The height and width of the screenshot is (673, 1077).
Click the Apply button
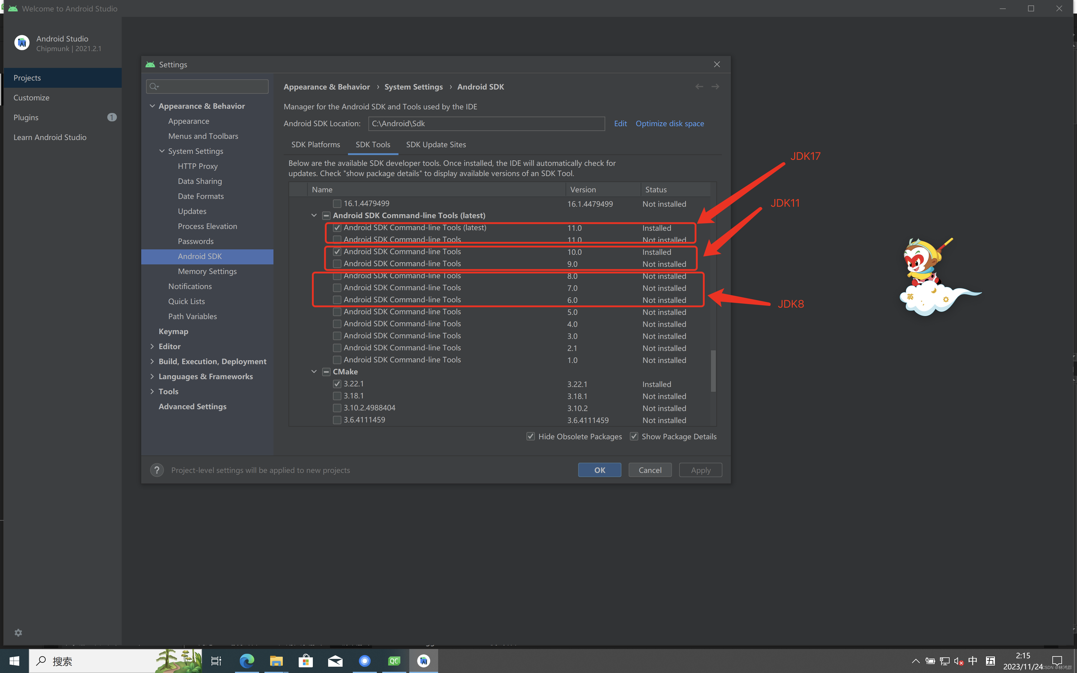[700, 470]
